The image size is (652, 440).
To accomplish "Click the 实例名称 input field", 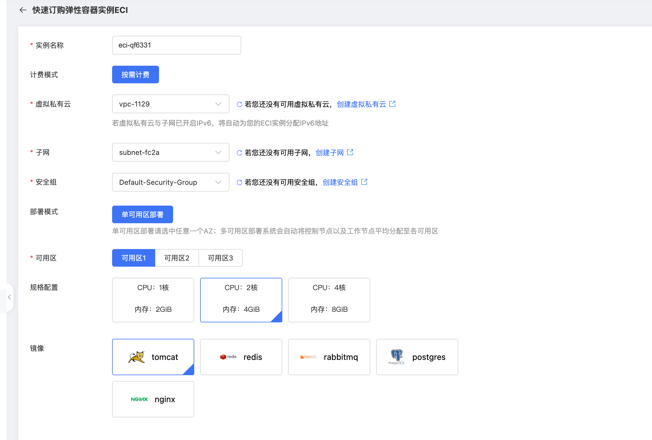I will coord(176,45).
